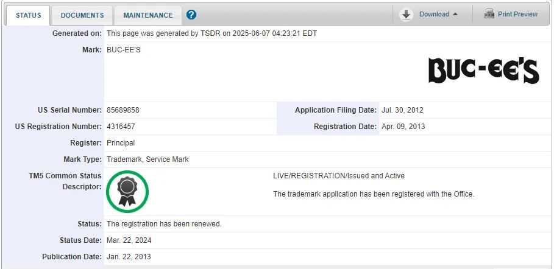The width and height of the screenshot is (554, 269).
Task: Click the status date Mar. 22, 2024
Action: pos(129,240)
